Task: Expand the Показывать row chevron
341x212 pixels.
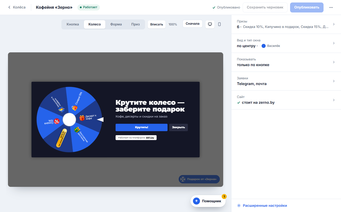Action: click(x=334, y=62)
